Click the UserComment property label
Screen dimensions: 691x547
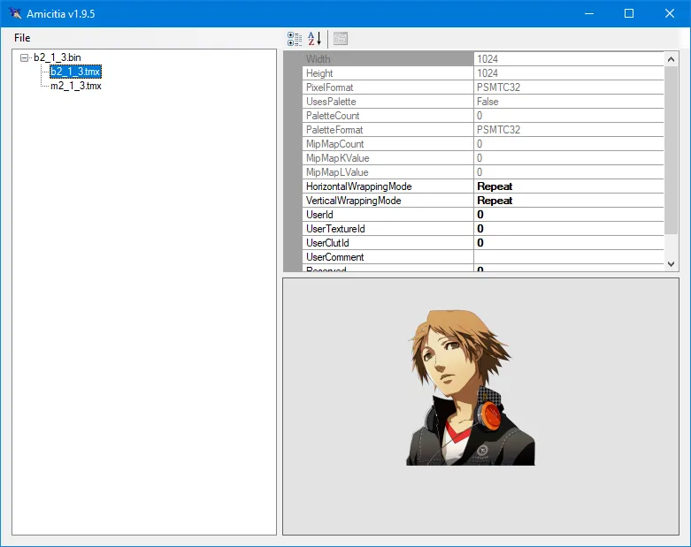tap(335, 257)
